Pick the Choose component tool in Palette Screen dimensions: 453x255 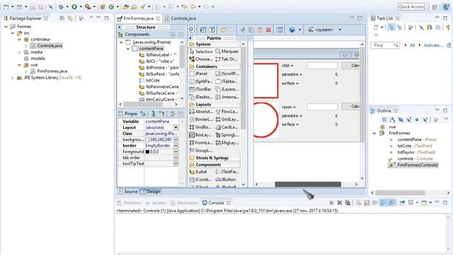[201, 59]
